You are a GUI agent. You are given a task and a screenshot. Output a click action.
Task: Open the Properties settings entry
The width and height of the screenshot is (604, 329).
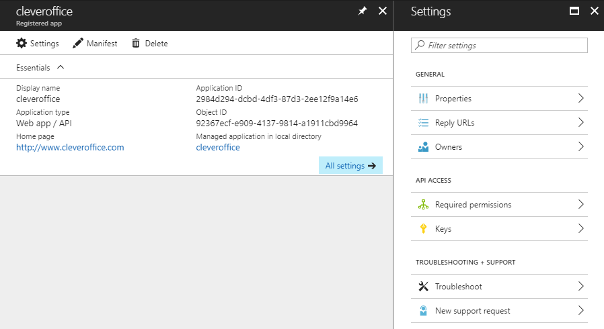(x=499, y=99)
